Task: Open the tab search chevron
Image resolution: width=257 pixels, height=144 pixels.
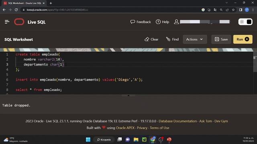Action: tap(226, 3)
